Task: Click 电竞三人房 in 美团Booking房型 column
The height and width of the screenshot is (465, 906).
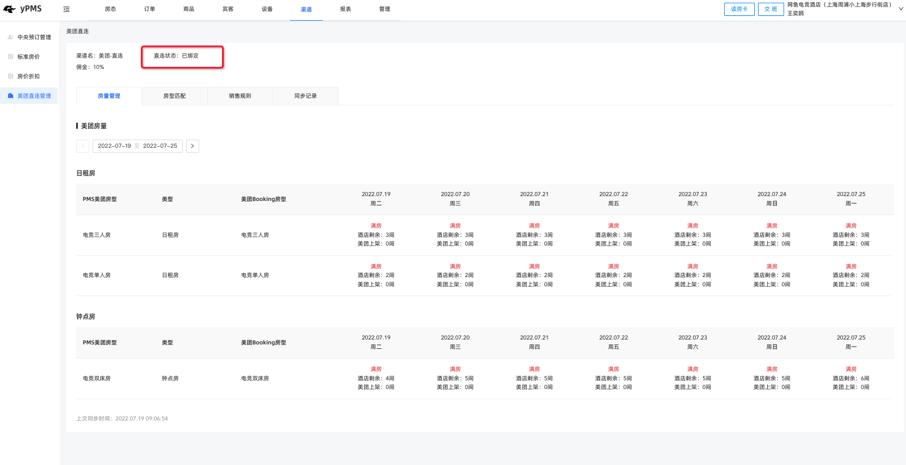Action: 255,235
